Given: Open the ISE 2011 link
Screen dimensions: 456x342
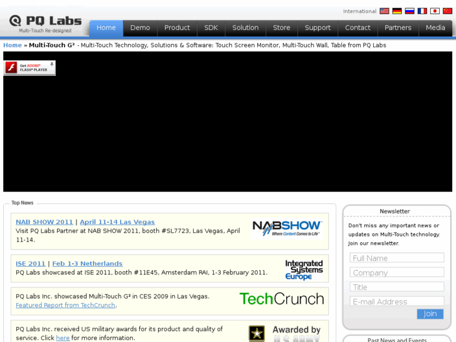Looking at the screenshot, I should point(31,264).
